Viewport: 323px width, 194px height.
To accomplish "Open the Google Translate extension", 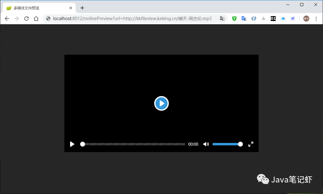I will coord(244,19).
